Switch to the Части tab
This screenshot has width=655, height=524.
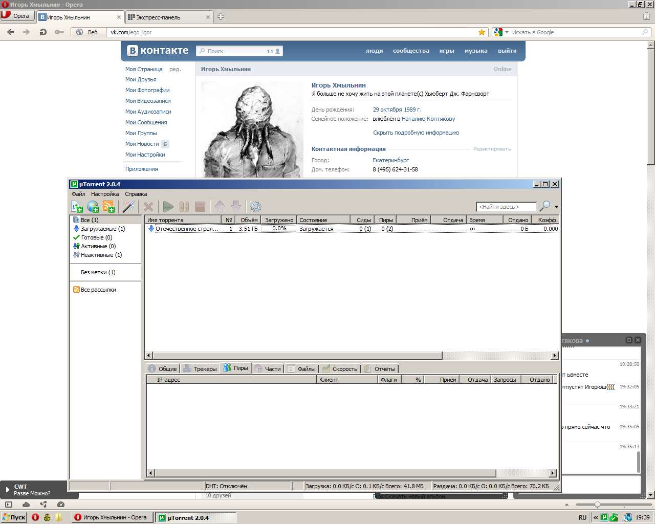(268, 369)
